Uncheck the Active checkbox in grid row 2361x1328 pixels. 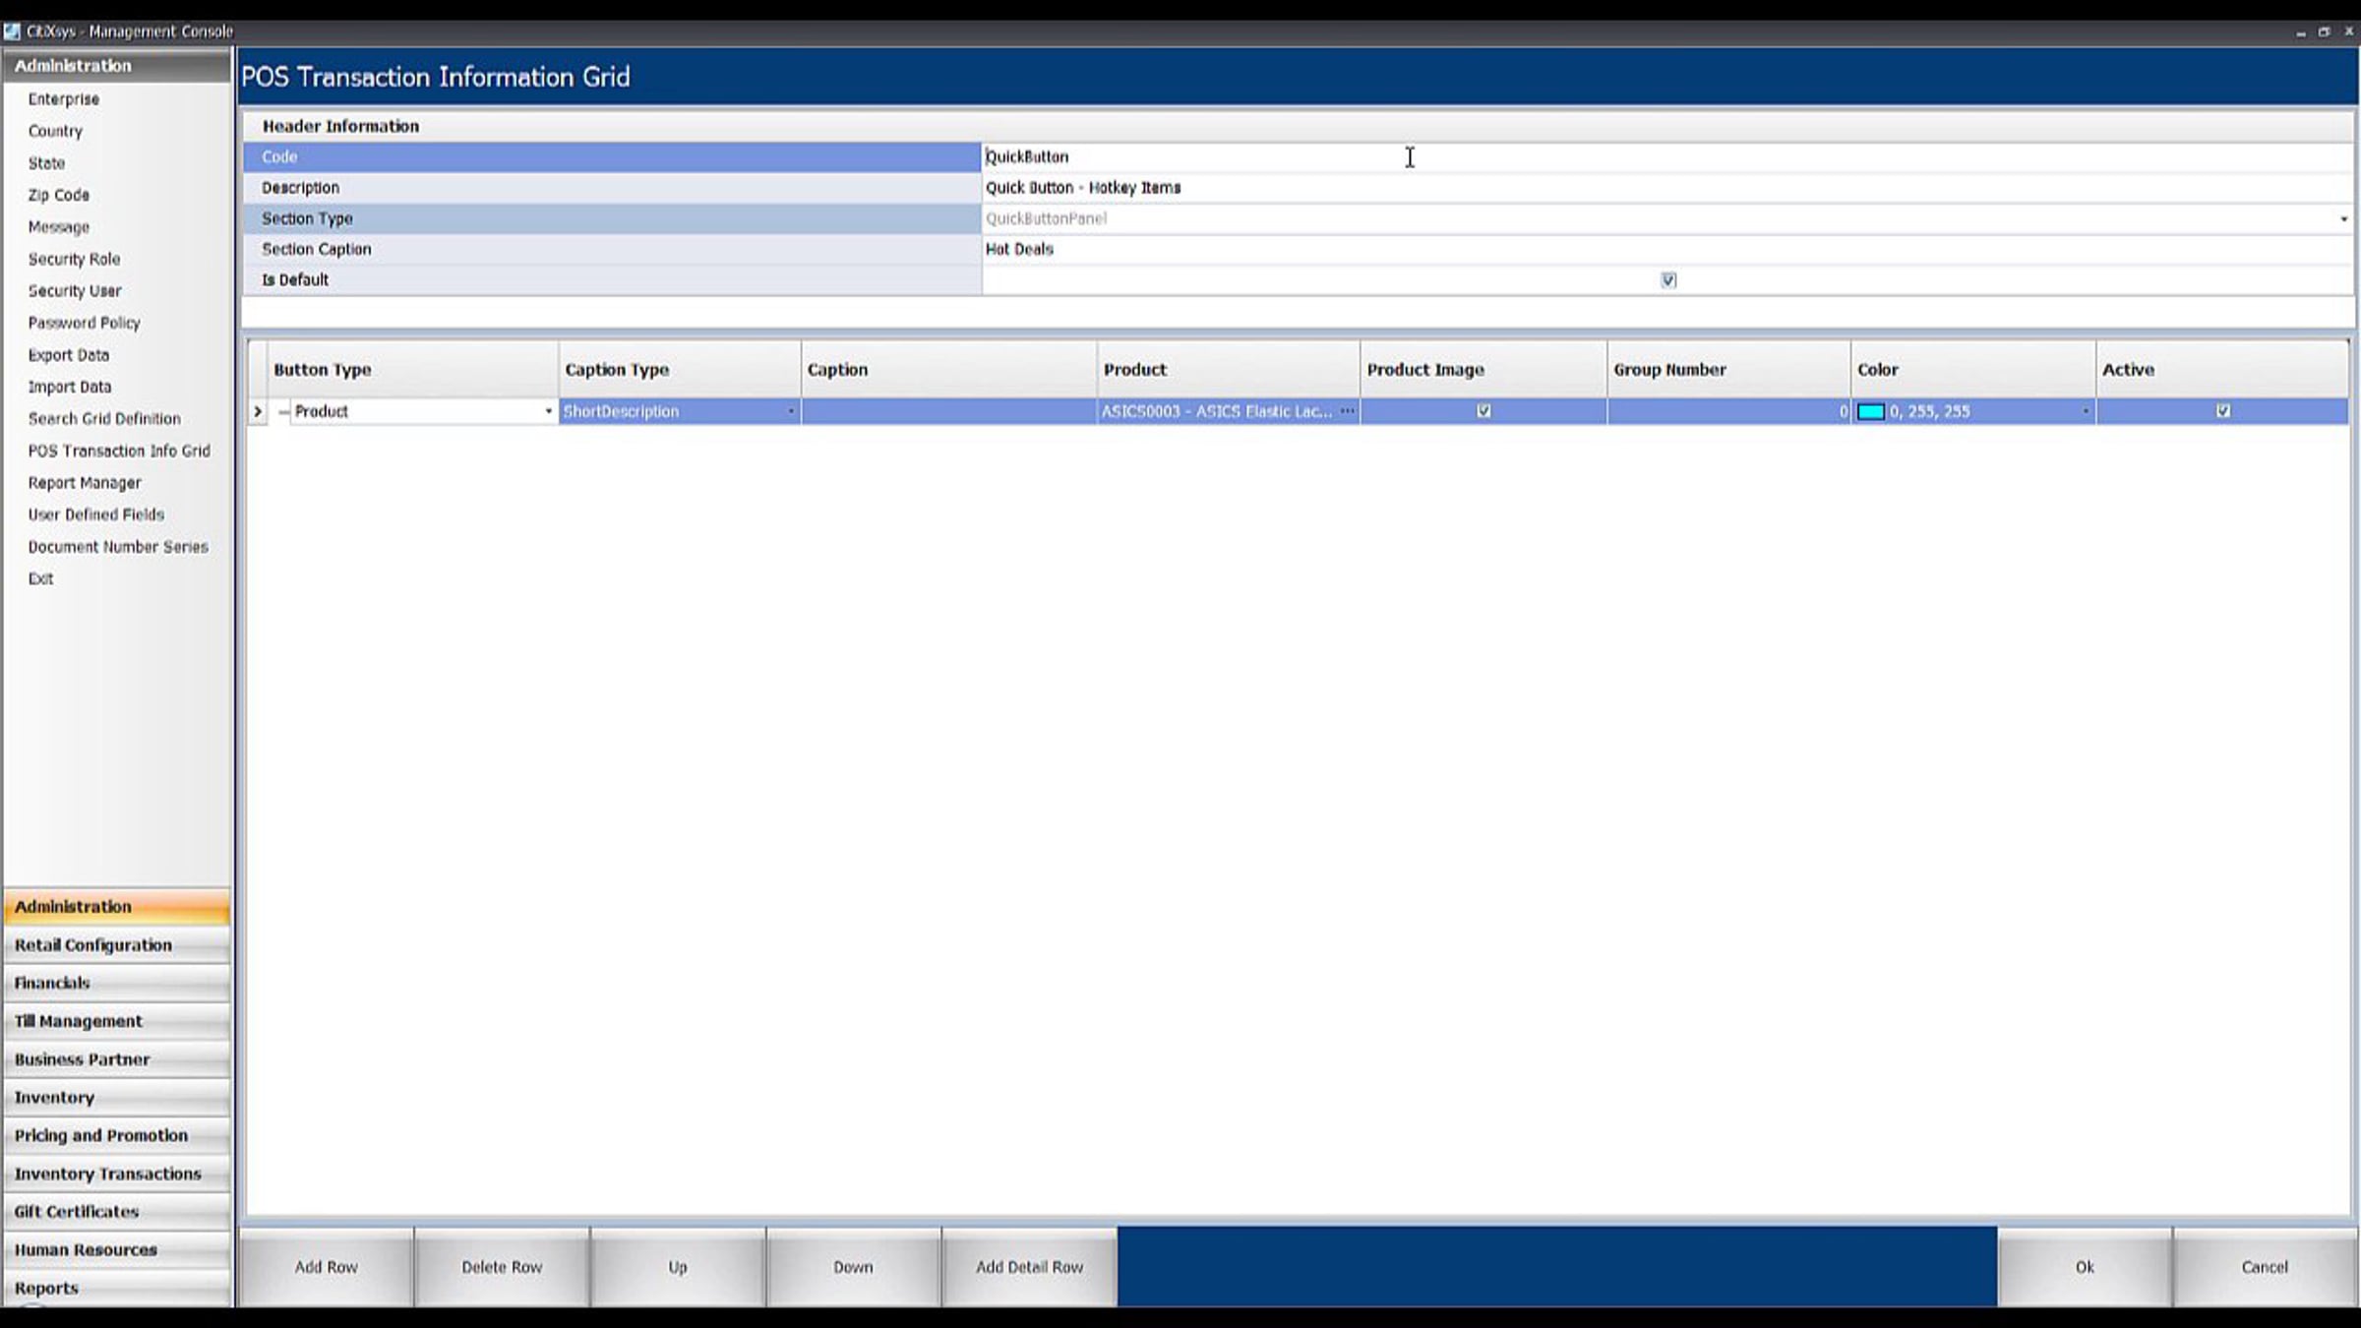click(2222, 411)
